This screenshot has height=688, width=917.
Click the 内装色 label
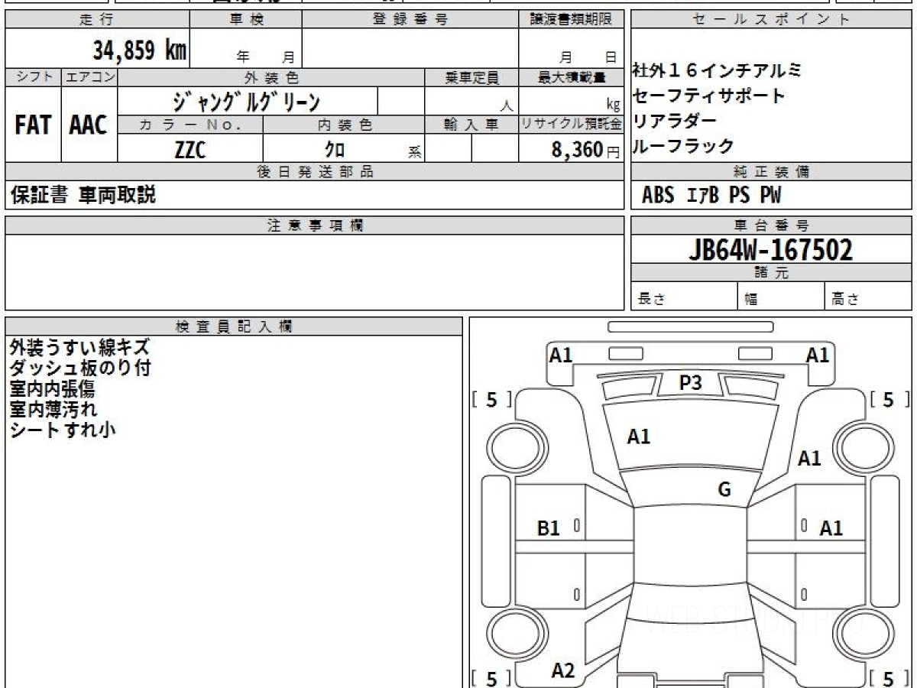pos(344,125)
